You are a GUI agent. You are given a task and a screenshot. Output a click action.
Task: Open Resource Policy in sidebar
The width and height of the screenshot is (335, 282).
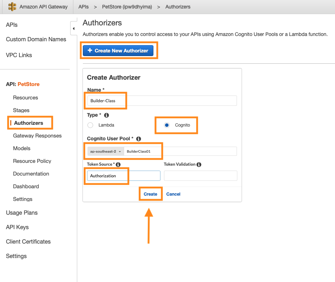[x=32, y=161]
